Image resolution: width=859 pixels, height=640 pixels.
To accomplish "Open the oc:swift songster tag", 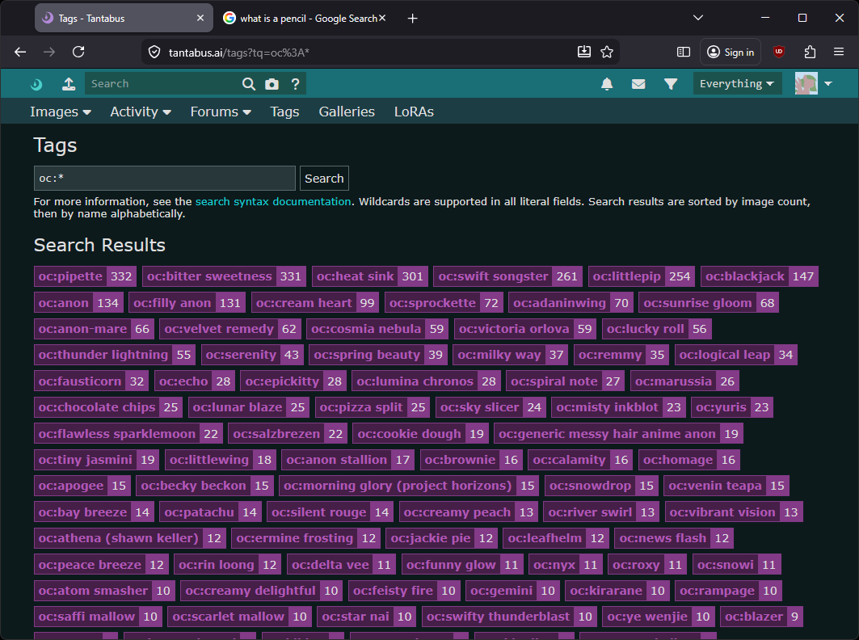I will (507, 276).
